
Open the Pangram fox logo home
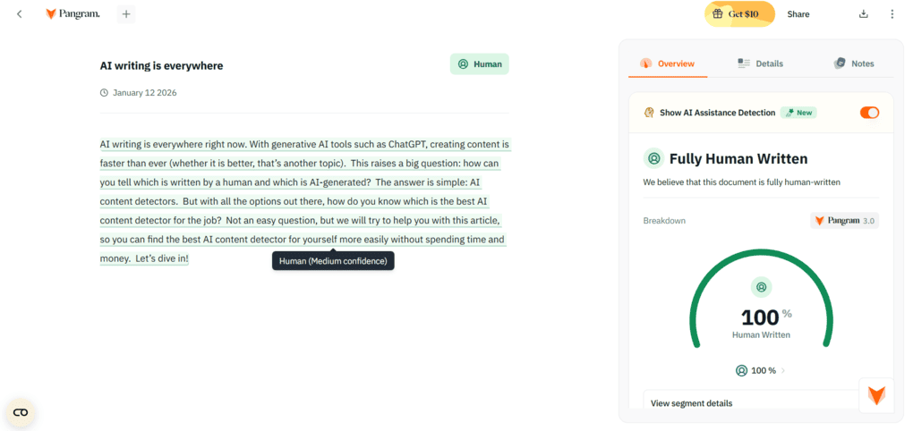coord(73,14)
